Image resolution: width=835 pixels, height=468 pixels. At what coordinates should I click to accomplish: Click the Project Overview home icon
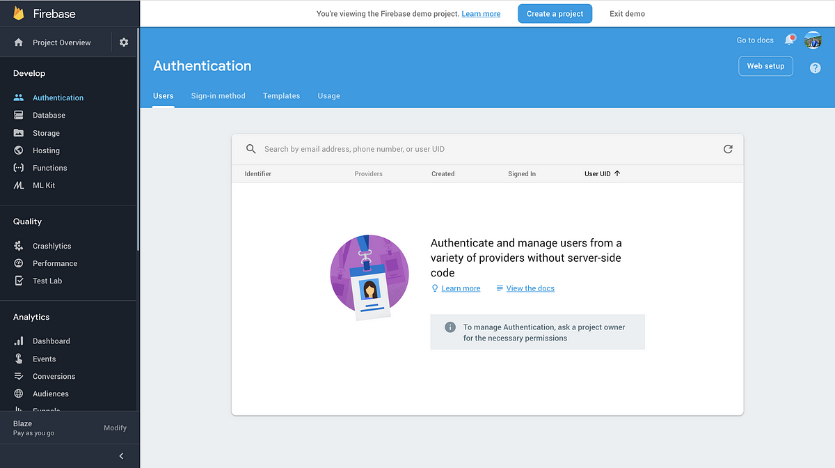click(19, 42)
